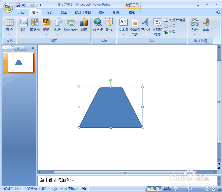The width and height of the screenshot is (222, 192).
Task: Fit slide to current window icon
Action: click(213, 189)
